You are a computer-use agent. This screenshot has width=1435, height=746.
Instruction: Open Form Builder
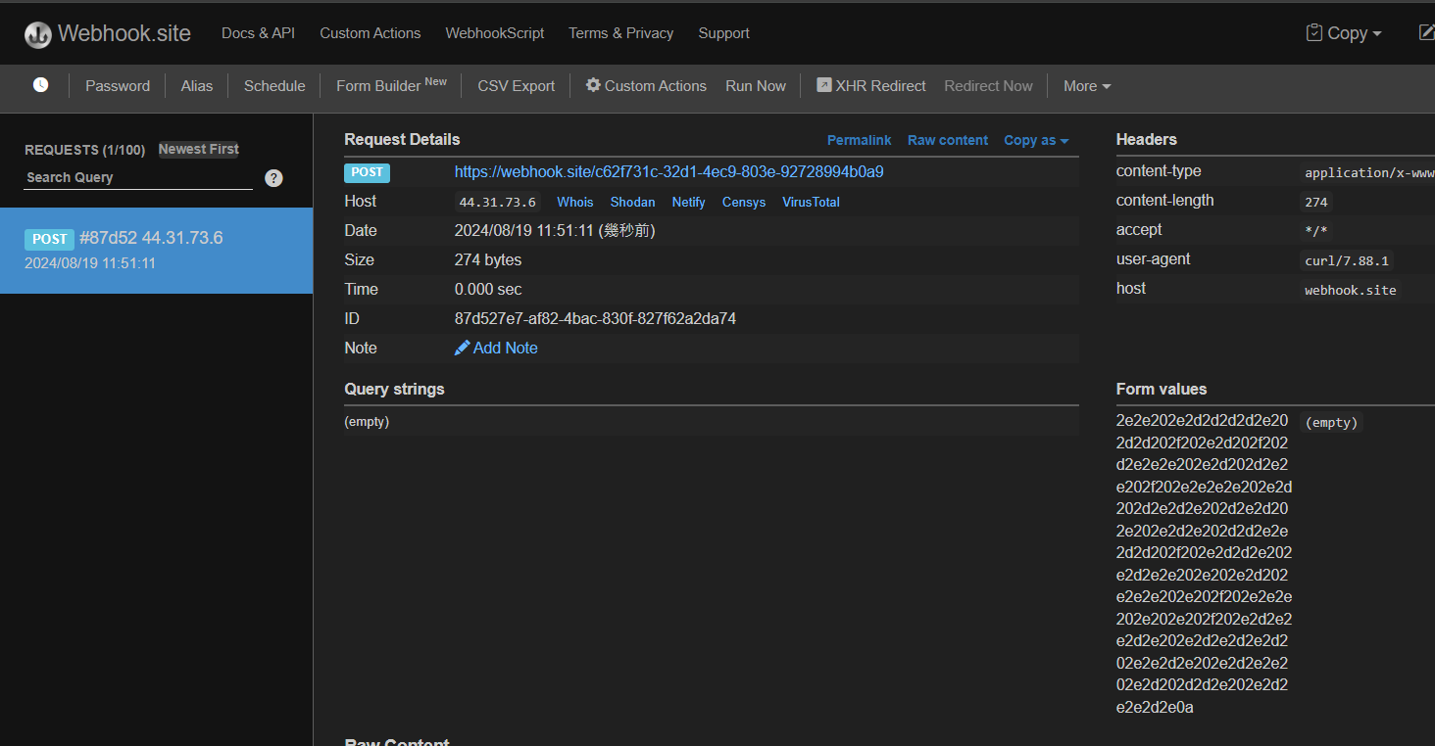(391, 85)
